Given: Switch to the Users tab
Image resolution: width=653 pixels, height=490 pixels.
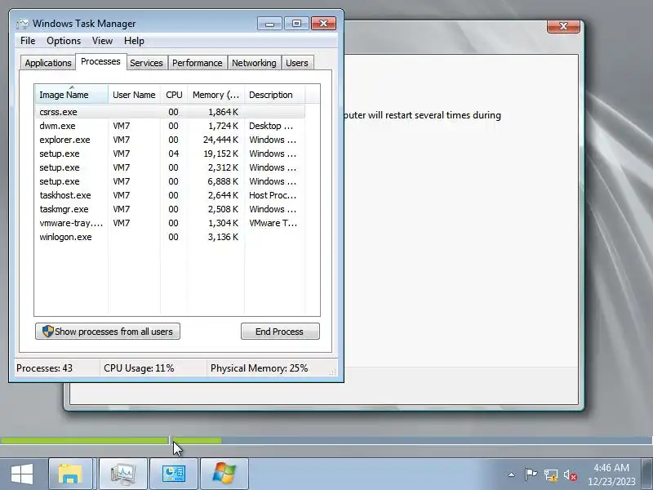Looking at the screenshot, I should tap(297, 63).
